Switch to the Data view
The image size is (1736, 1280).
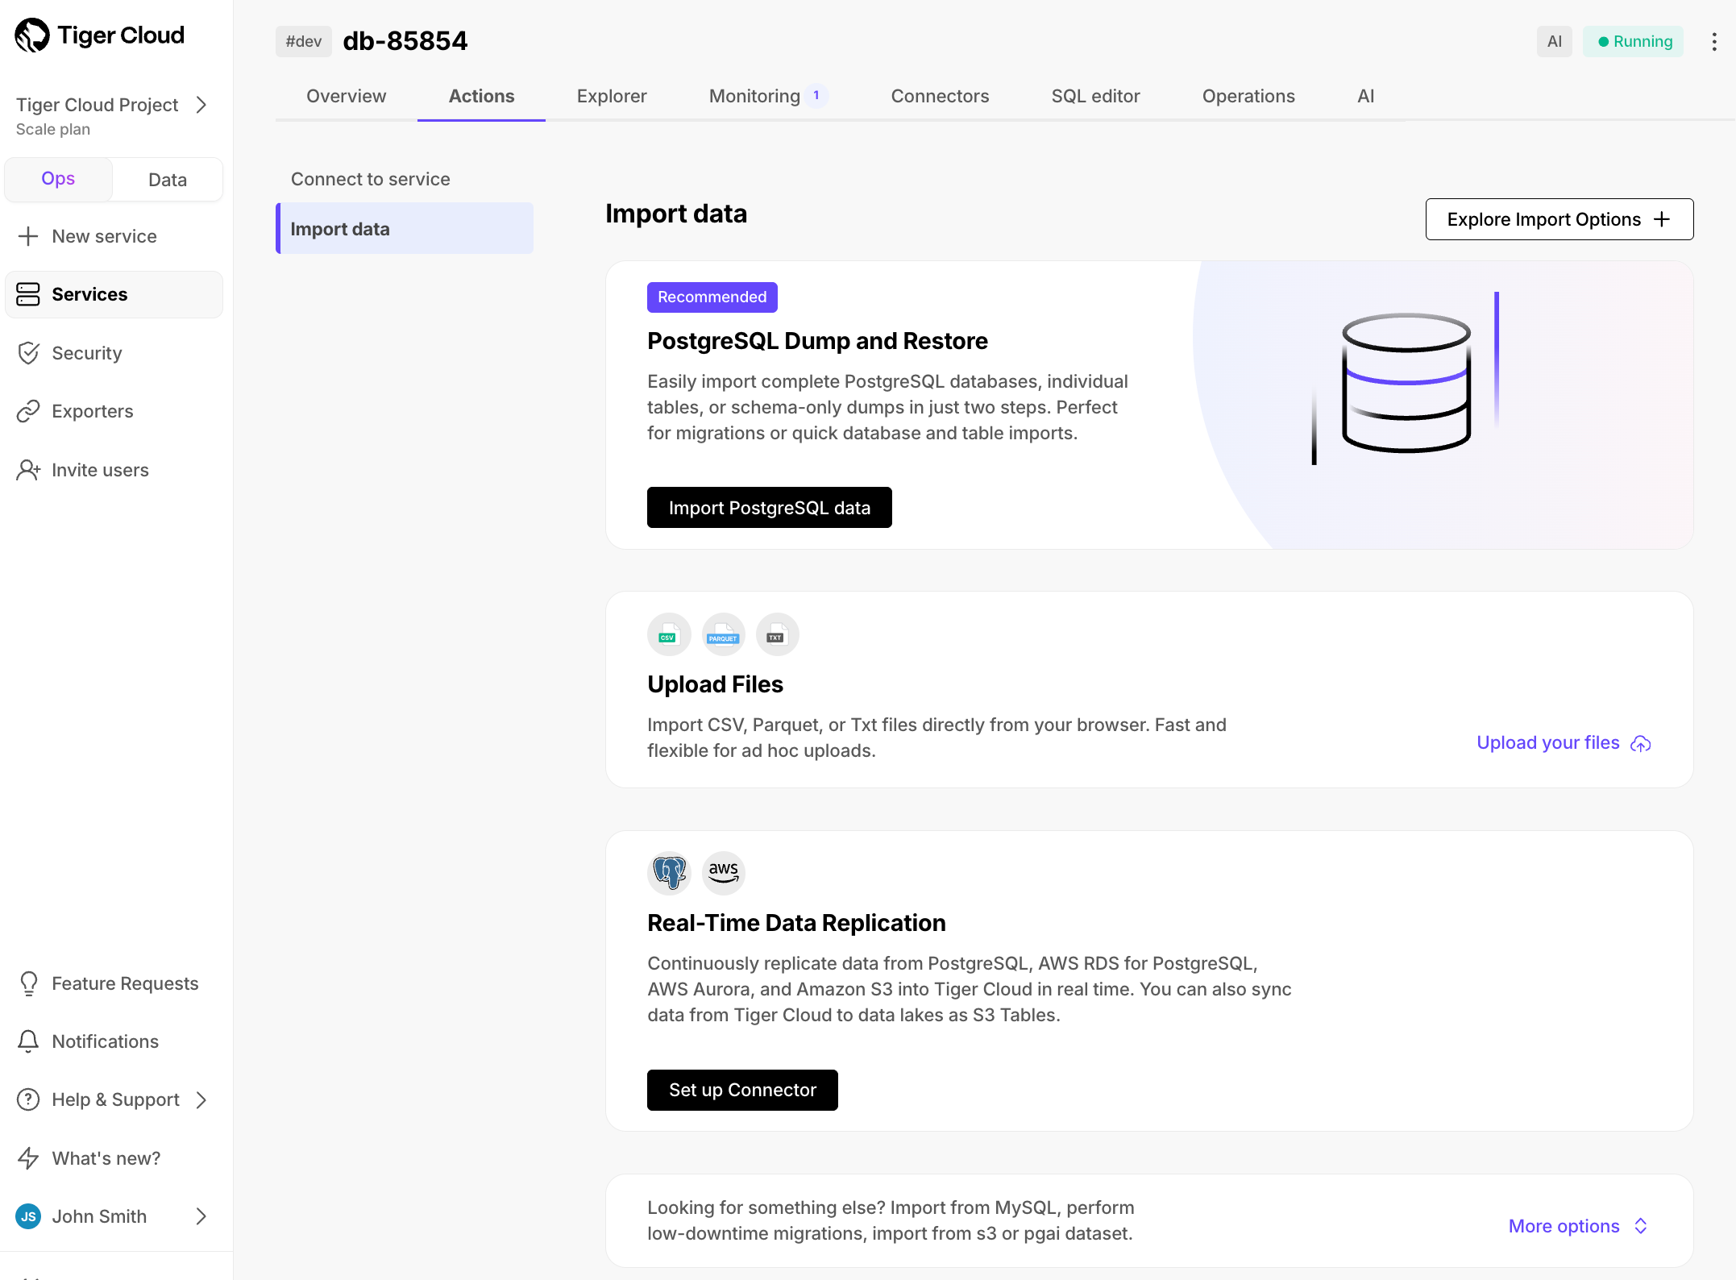[168, 179]
